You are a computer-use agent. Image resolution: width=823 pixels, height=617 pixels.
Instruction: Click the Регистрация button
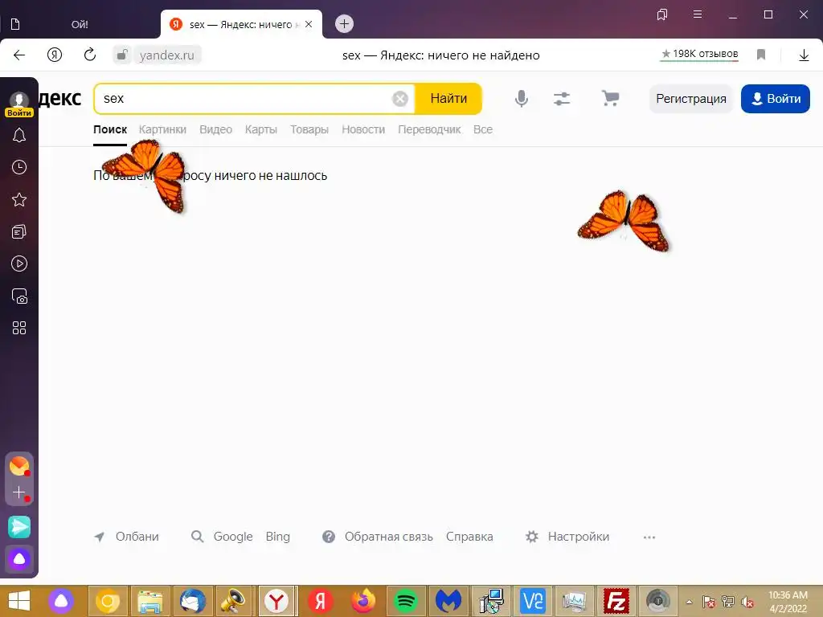(690, 99)
